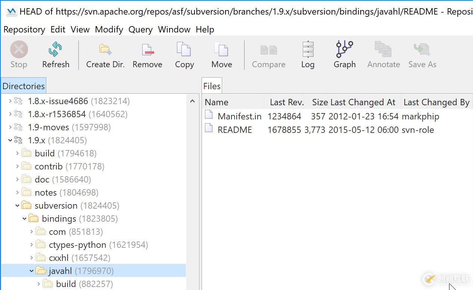Open the Window menu
The height and width of the screenshot is (290, 473).
pyautogui.click(x=174, y=29)
